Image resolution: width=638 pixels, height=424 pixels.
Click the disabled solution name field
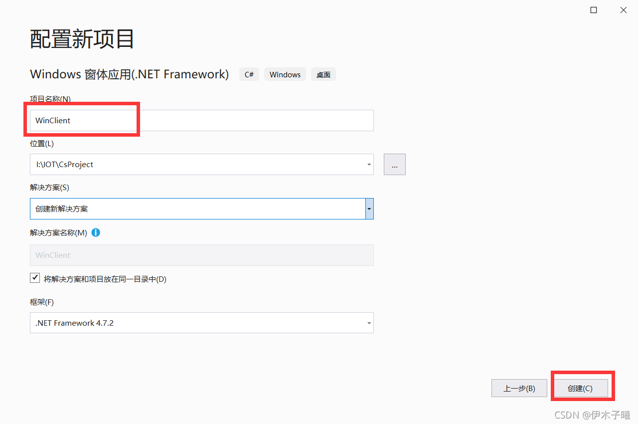point(202,255)
